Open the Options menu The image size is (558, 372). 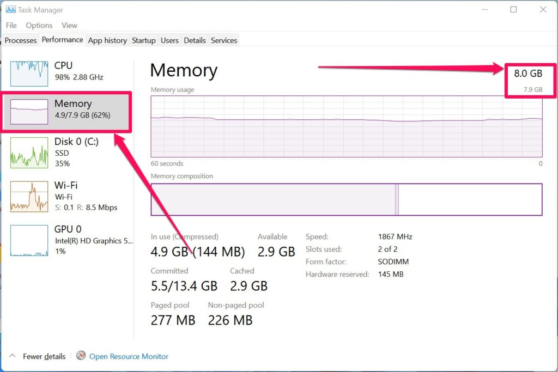(x=39, y=25)
